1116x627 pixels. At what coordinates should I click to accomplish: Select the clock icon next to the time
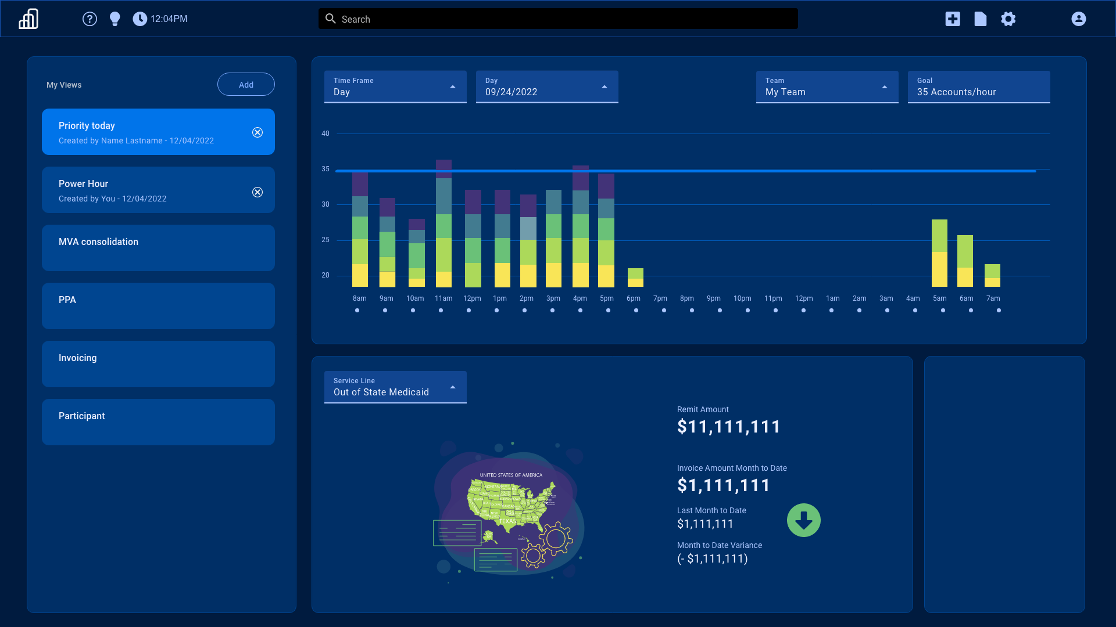point(139,19)
